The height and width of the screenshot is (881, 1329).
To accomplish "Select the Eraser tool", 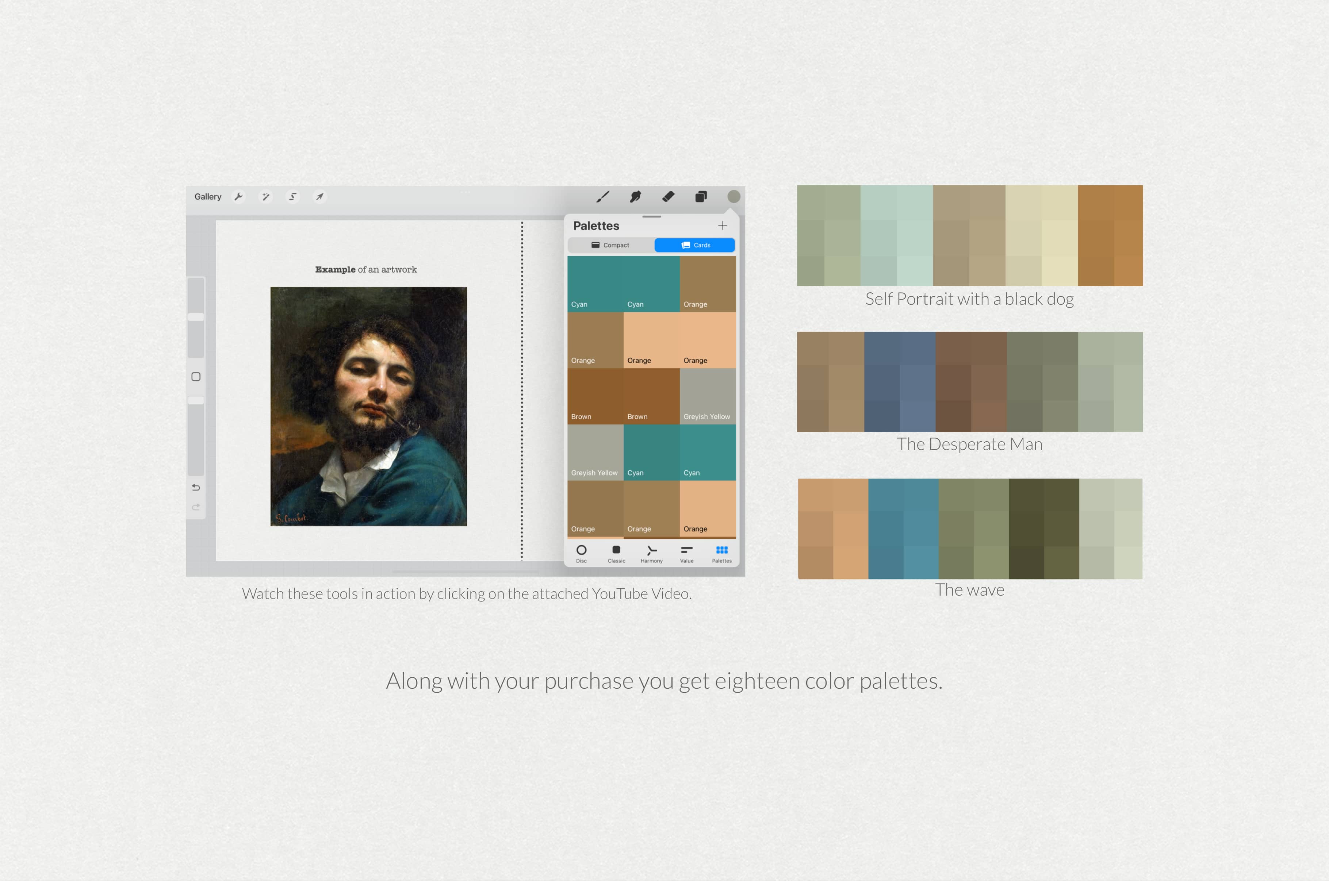I will (x=668, y=197).
